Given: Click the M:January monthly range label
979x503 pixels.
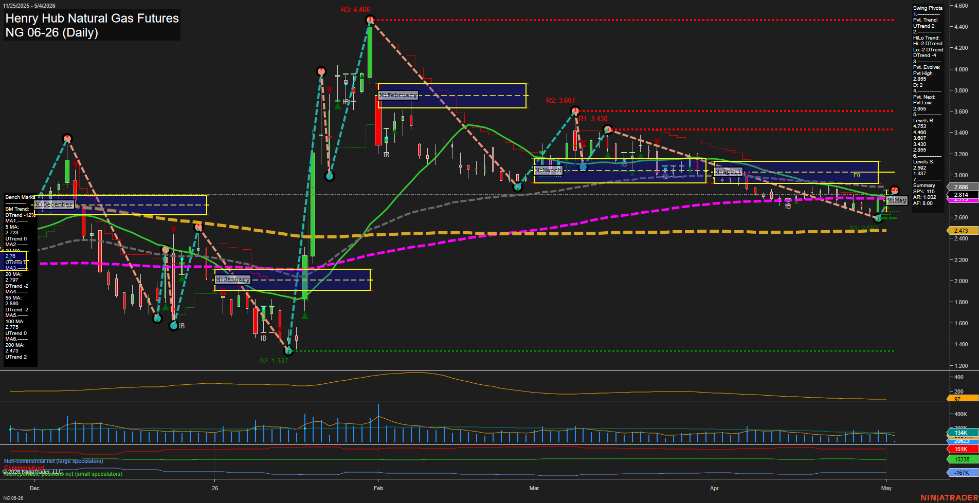Looking at the screenshot, I should pyautogui.click(x=232, y=280).
